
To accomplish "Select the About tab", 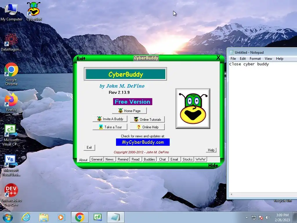I will point(83,160).
